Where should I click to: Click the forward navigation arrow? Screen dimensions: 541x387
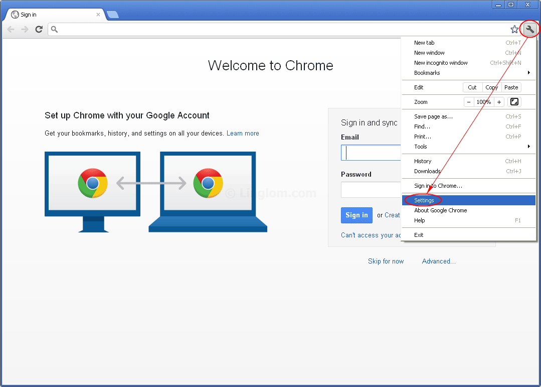pyautogui.click(x=25, y=30)
